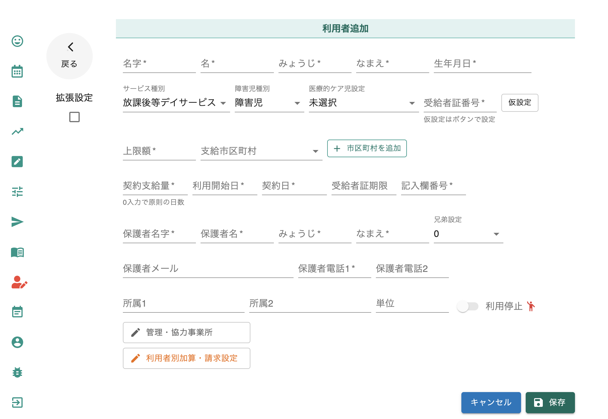Click the bug report sidebar icon
608x419 pixels.
[17, 372]
